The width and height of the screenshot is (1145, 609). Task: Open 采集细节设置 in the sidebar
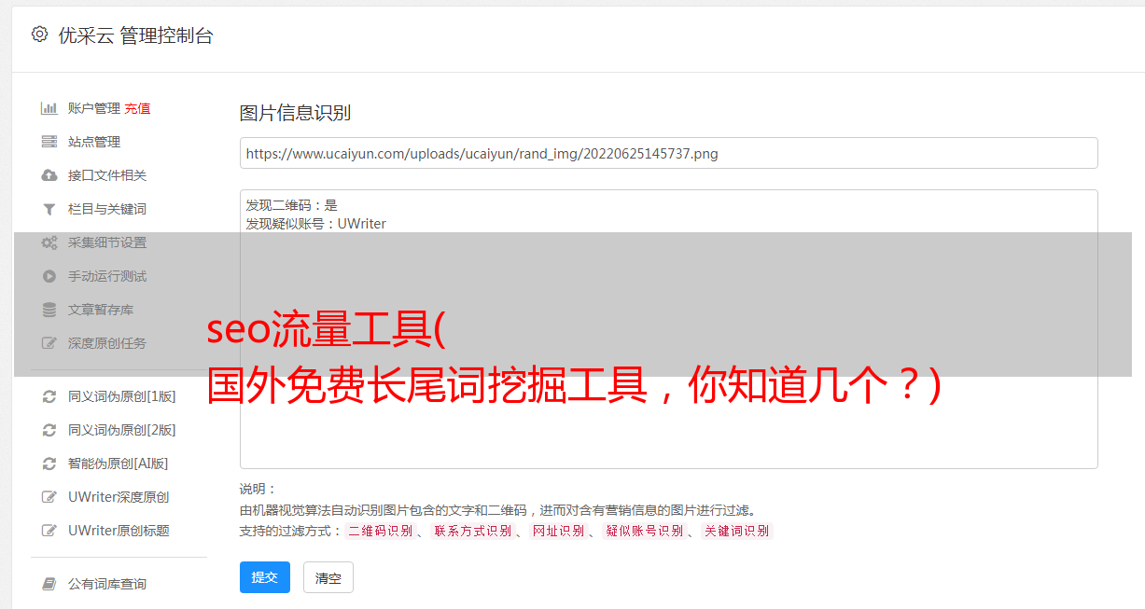pos(107,242)
